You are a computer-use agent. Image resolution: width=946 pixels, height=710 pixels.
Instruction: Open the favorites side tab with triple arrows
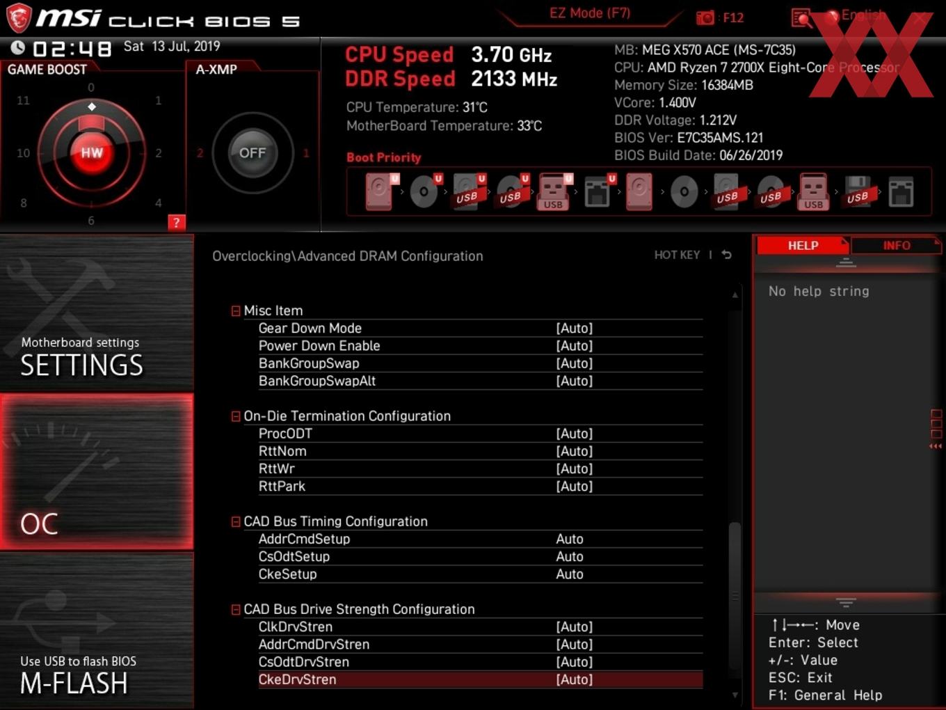coord(936,429)
